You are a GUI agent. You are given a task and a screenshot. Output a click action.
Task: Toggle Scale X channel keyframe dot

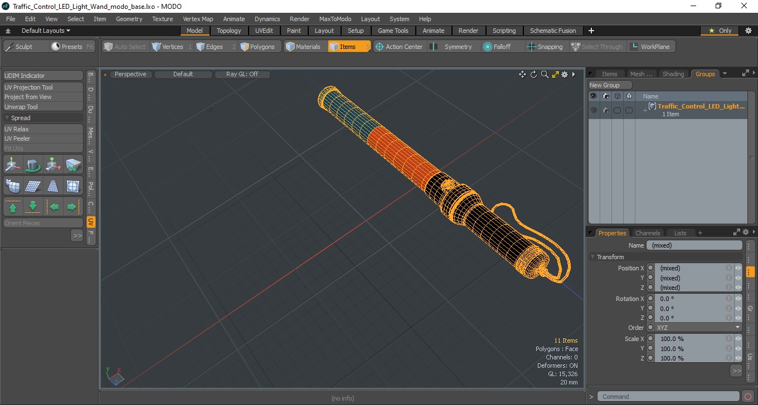[x=650, y=338]
